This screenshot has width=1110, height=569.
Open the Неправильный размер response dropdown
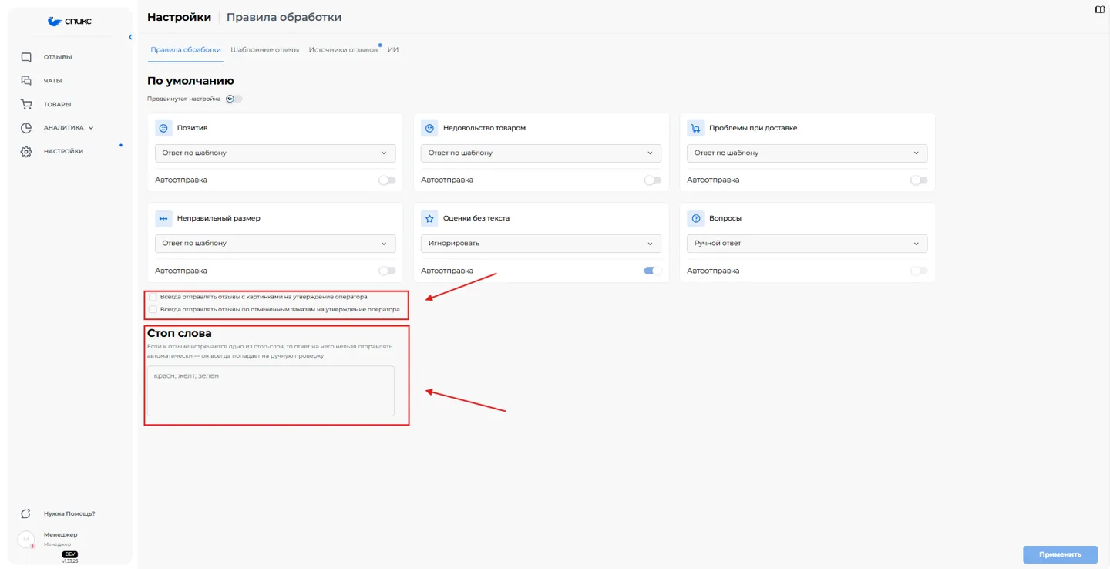pyautogui.click(x=275, y=243)
